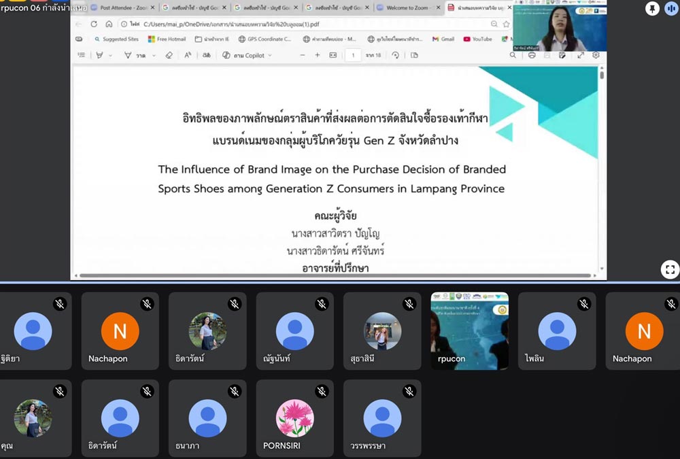This screenshot has height=459, width=680.
Task: Select the PORNSIRI participant tile
Action: click(295, 418)
